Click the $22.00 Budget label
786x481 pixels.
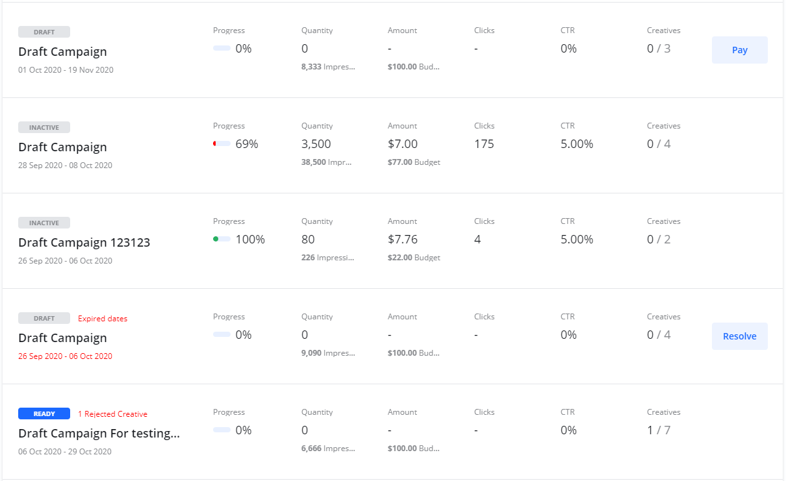[x=414, y=258]
